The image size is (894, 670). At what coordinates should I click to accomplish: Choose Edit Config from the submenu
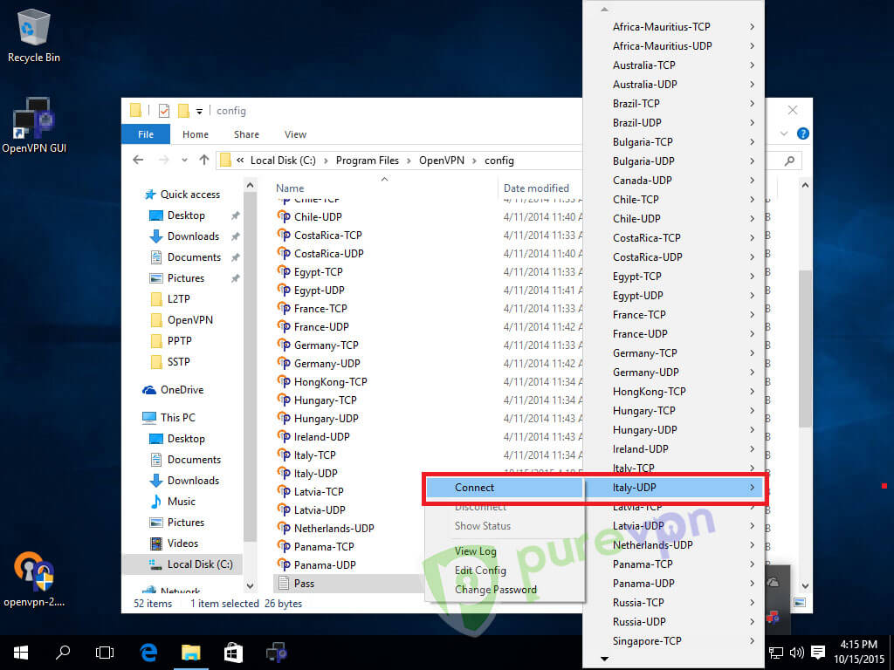pyautogui.click(x=480, y=571)
